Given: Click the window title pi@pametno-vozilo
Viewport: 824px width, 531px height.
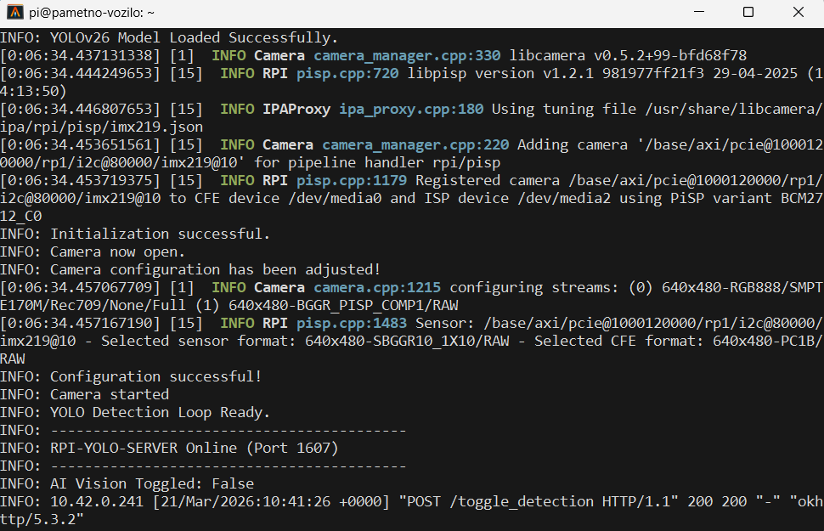Looking at the screenshot, I should point(104,13).
